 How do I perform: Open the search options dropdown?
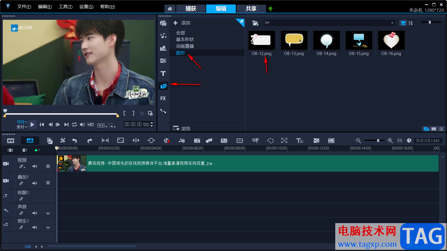pos(267,23)
